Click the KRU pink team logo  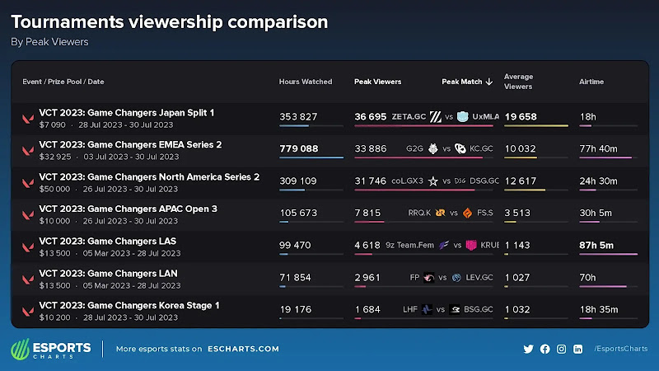coord(471,245)
